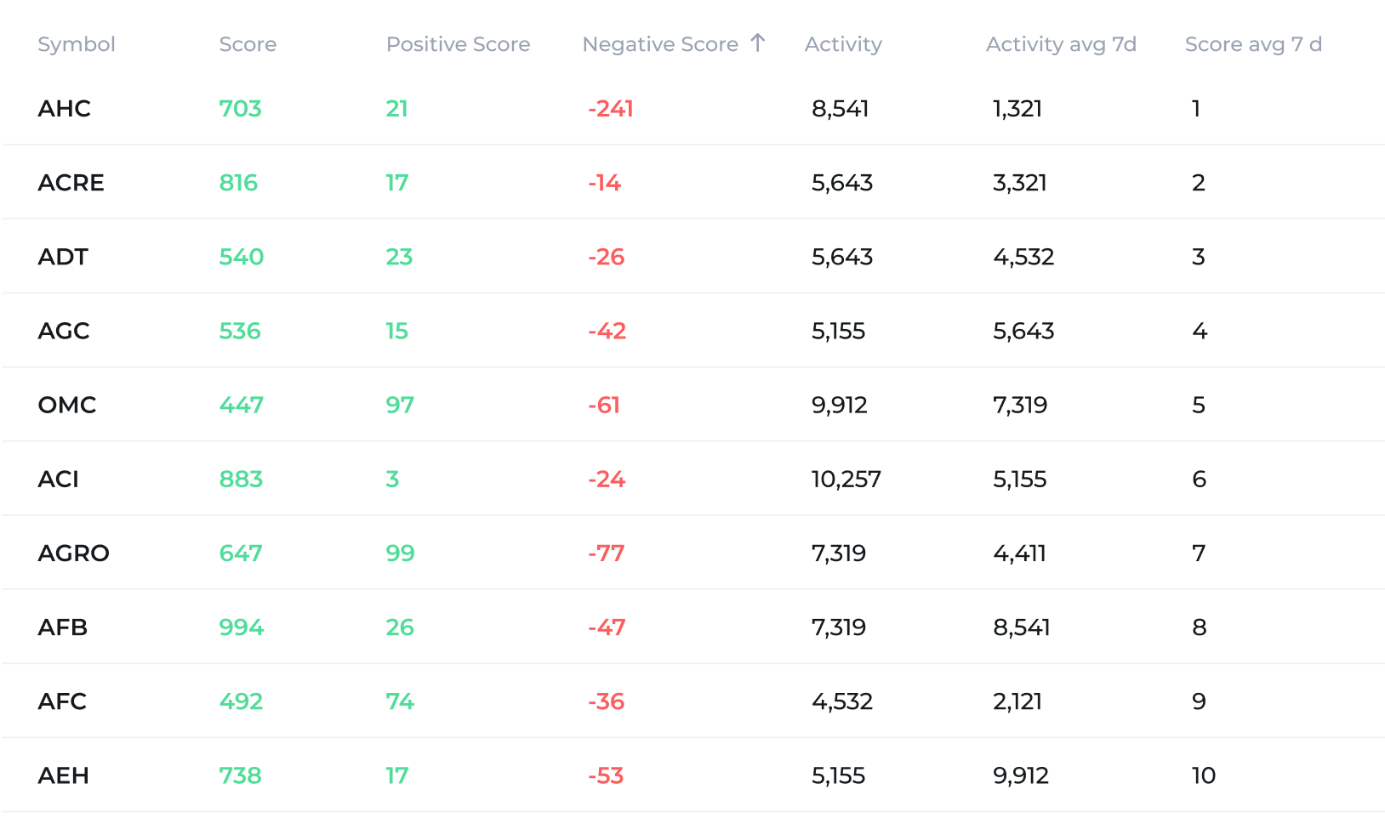
Task: Sort by the Score avg 7 d header
Action: tap(1254, 44)
